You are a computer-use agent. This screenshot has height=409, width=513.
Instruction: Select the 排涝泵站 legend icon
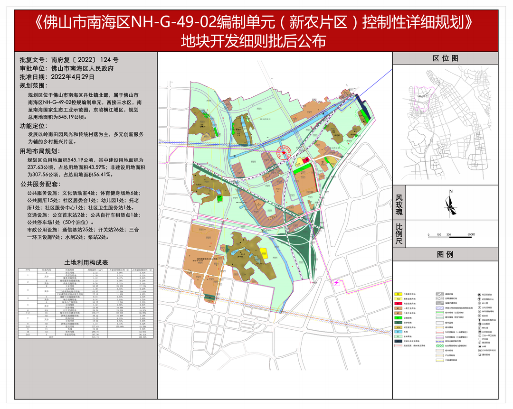coord(480,343)
